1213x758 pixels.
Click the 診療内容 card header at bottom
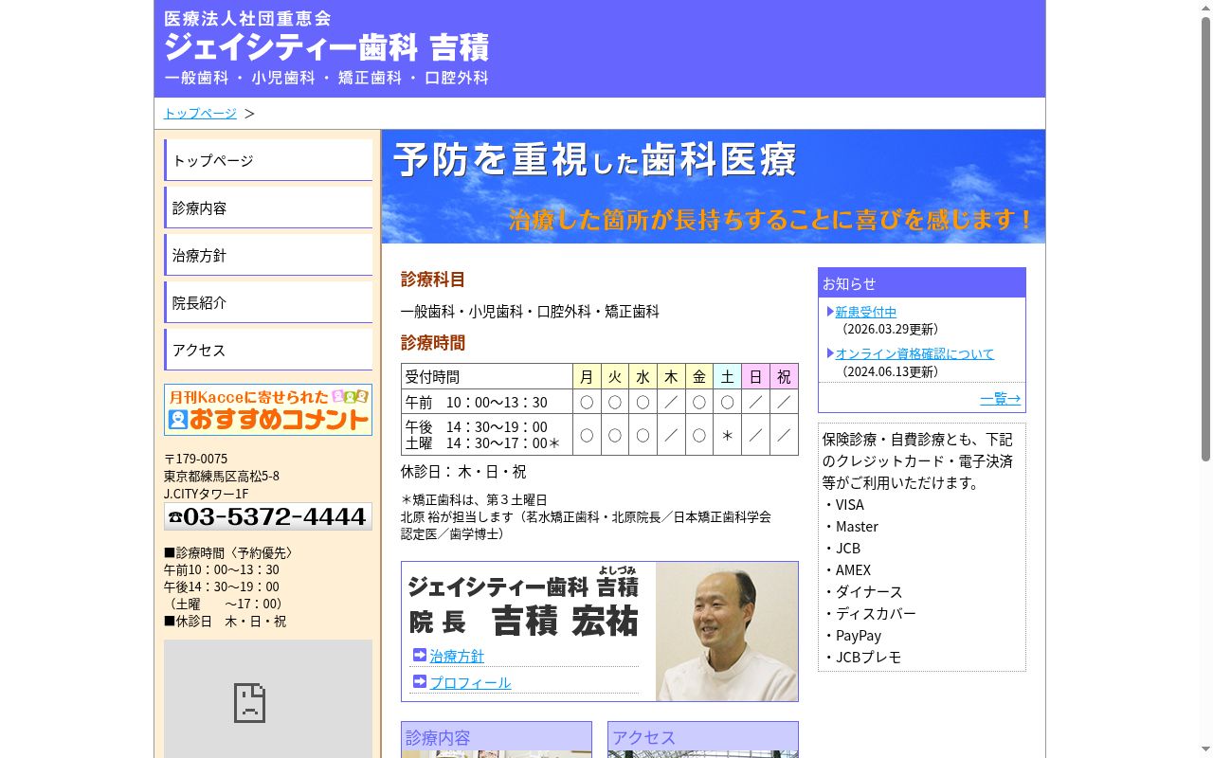click(497, 736)
